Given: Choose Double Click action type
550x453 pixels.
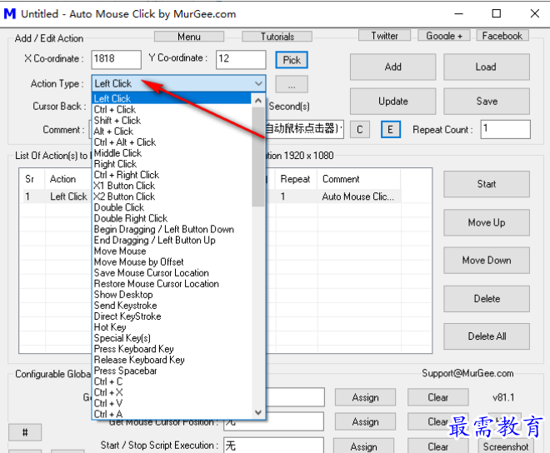Looking at the screenshot, I should (172, 207).
